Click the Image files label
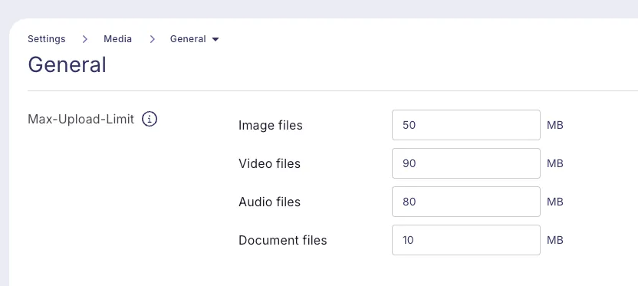The height and width of the screenshot is (286, 638). [271, 125]
